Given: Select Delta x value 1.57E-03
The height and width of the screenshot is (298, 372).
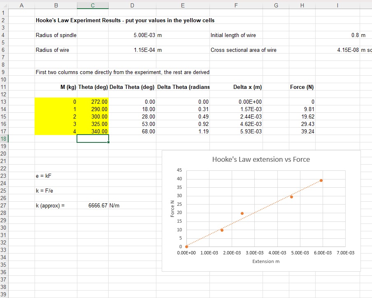Looking at the screenshot, I should pos(236,109).
